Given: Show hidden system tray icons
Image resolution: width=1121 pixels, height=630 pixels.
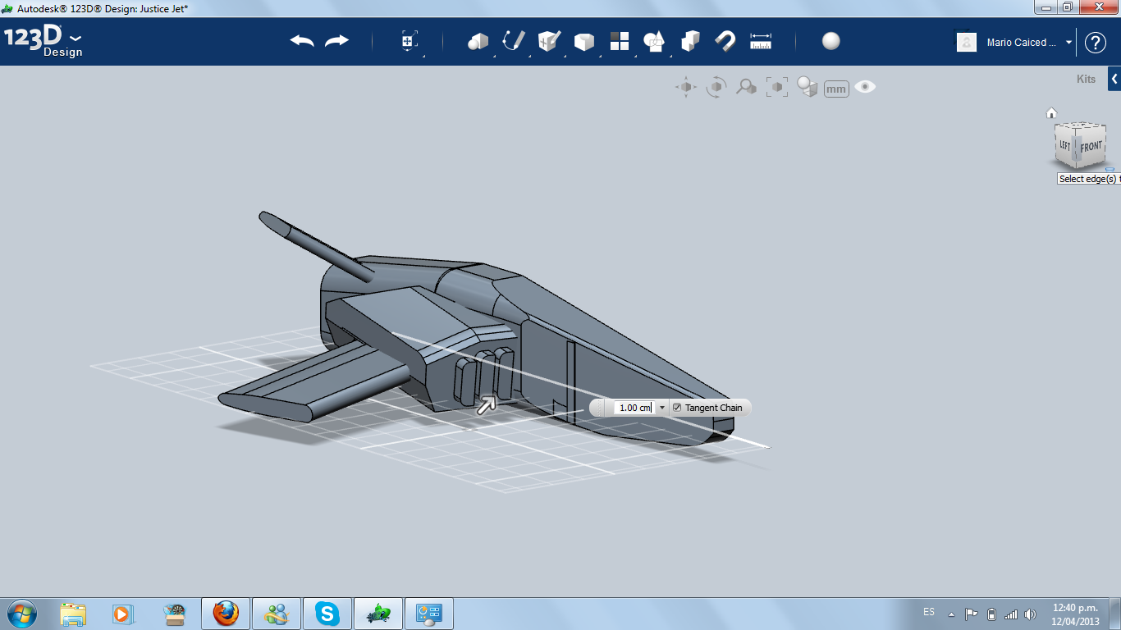Looking at the screenshot, I should pos(951,614).
